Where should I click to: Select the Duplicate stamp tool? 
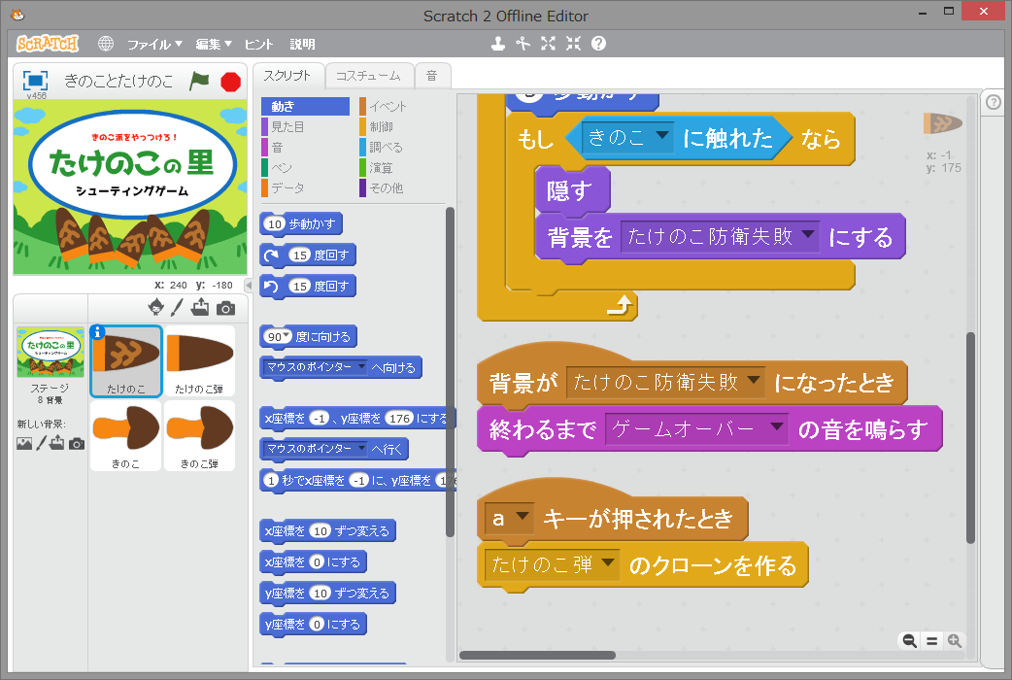(x=497, y=44)
